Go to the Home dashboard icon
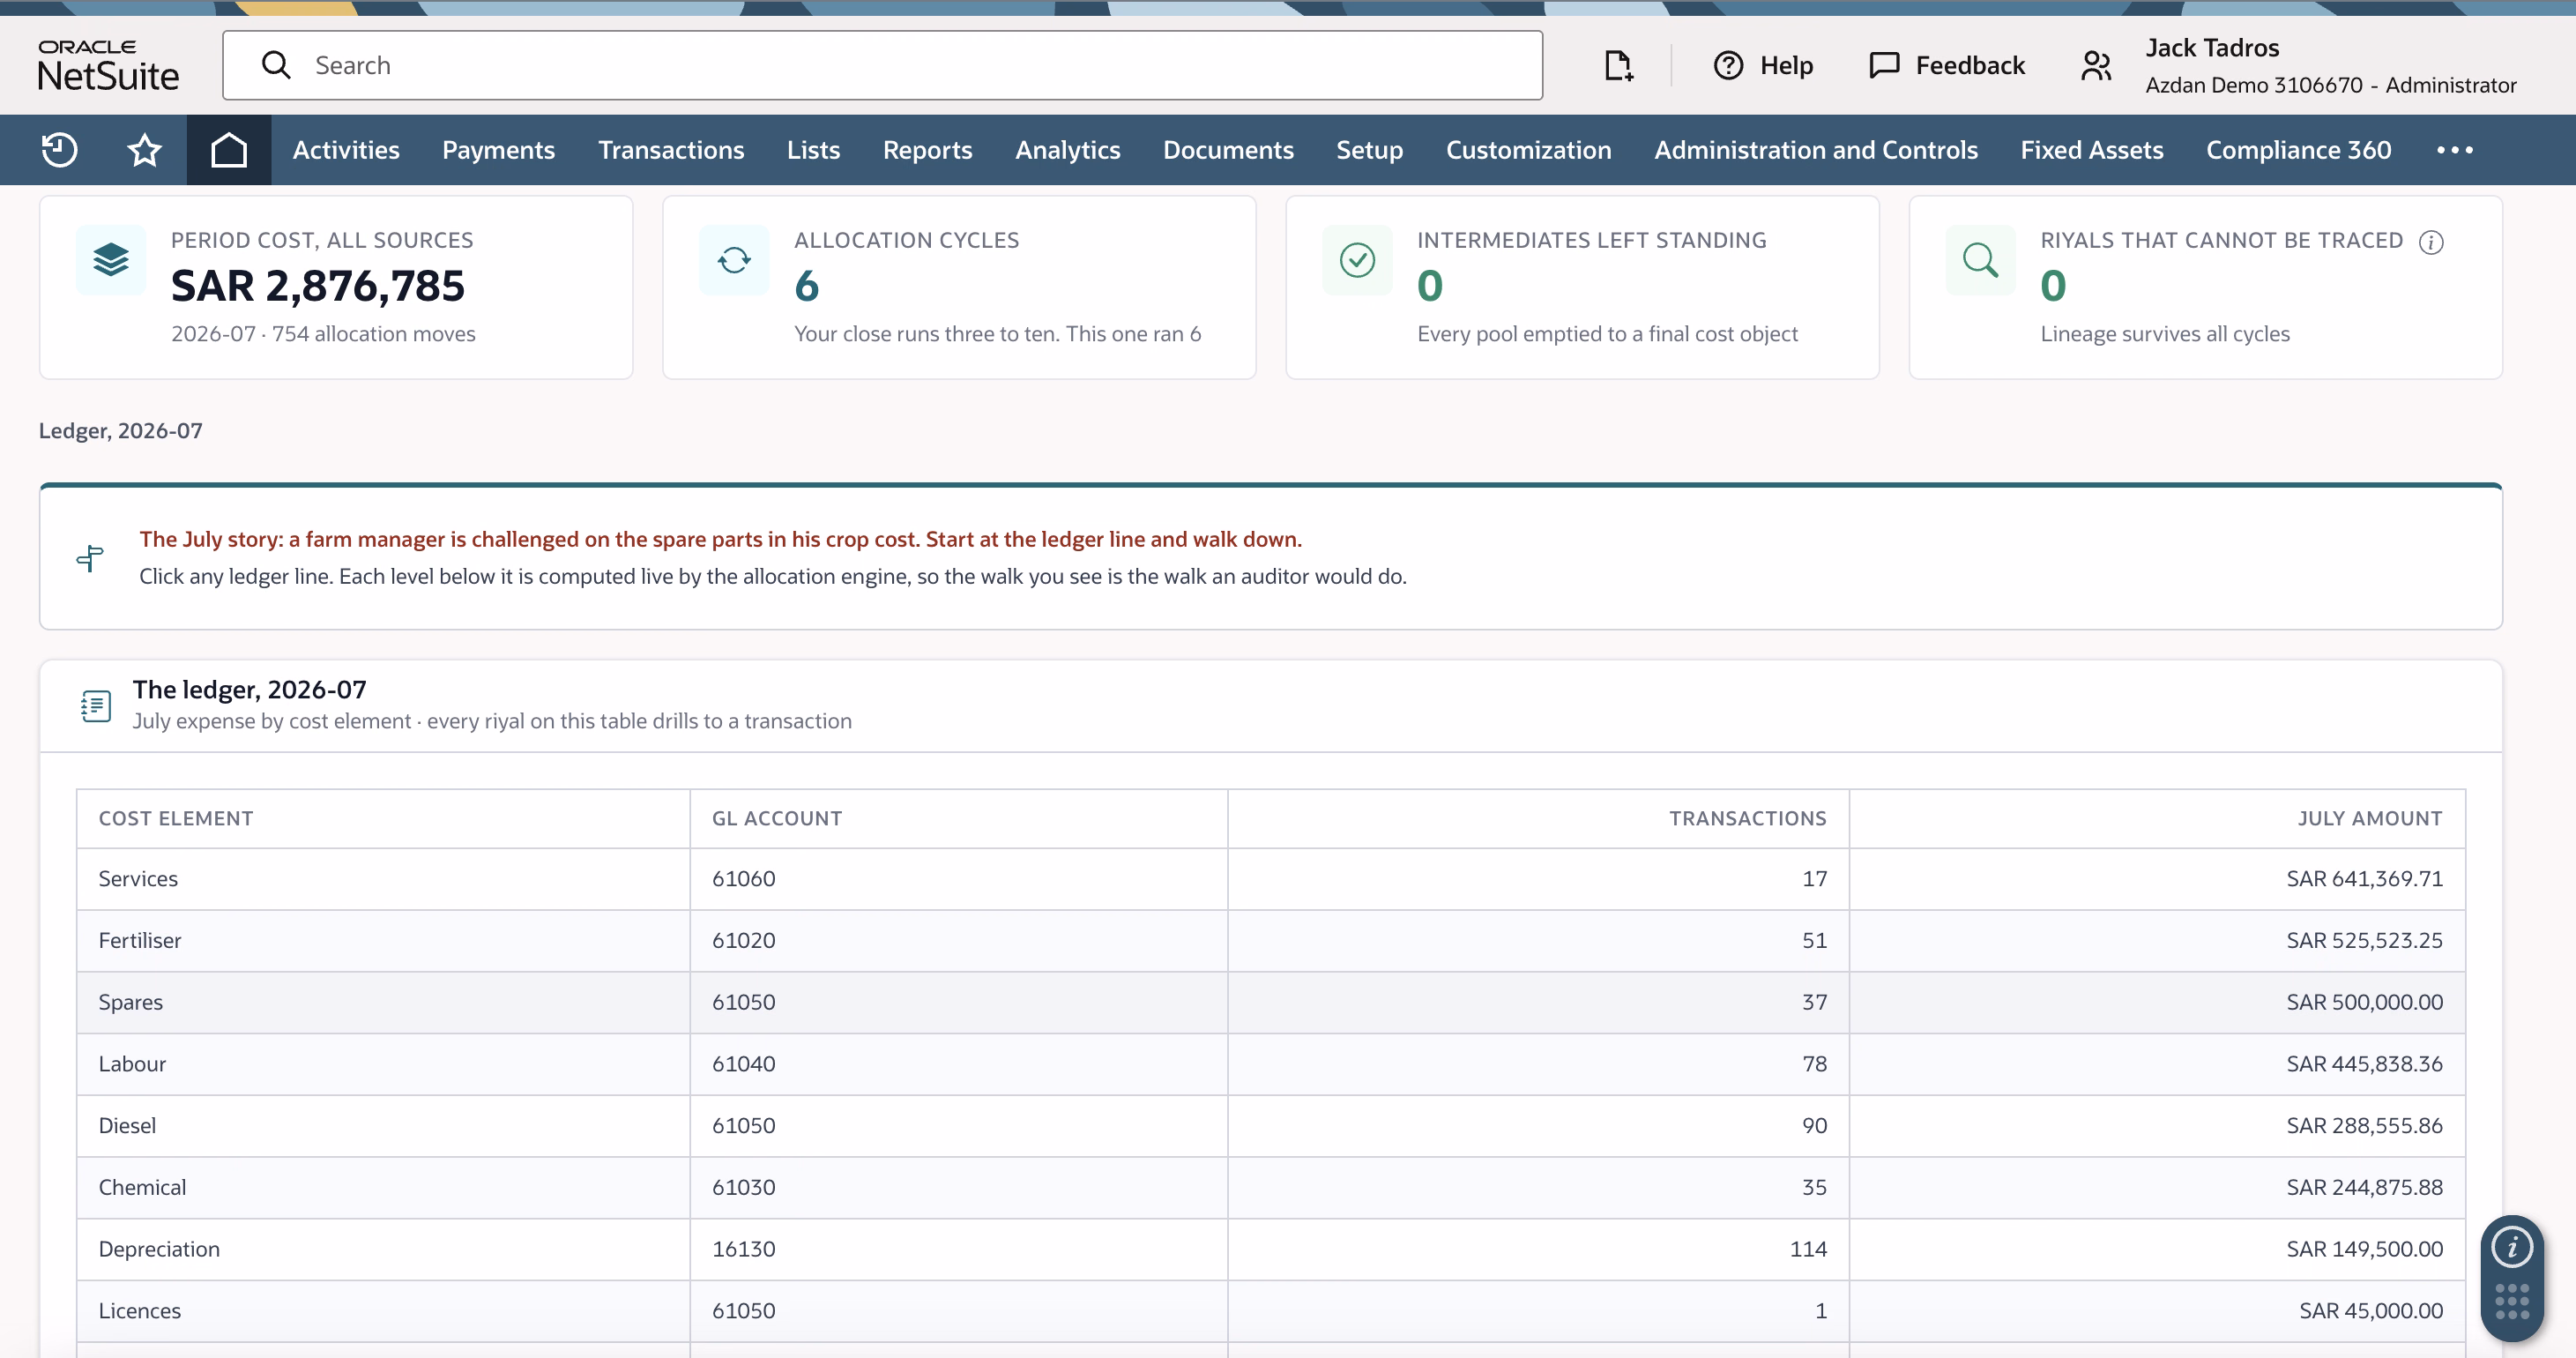Screen dimensions: 2576x1358 [x=228, y=150]
